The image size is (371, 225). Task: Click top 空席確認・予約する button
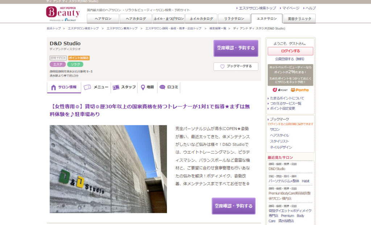[235, 48]
